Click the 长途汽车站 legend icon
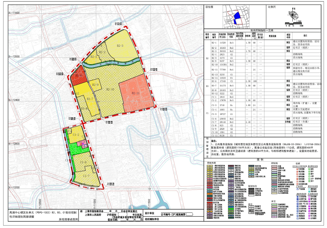The height and width of the screenshot is (228, 327). [298, 211]
